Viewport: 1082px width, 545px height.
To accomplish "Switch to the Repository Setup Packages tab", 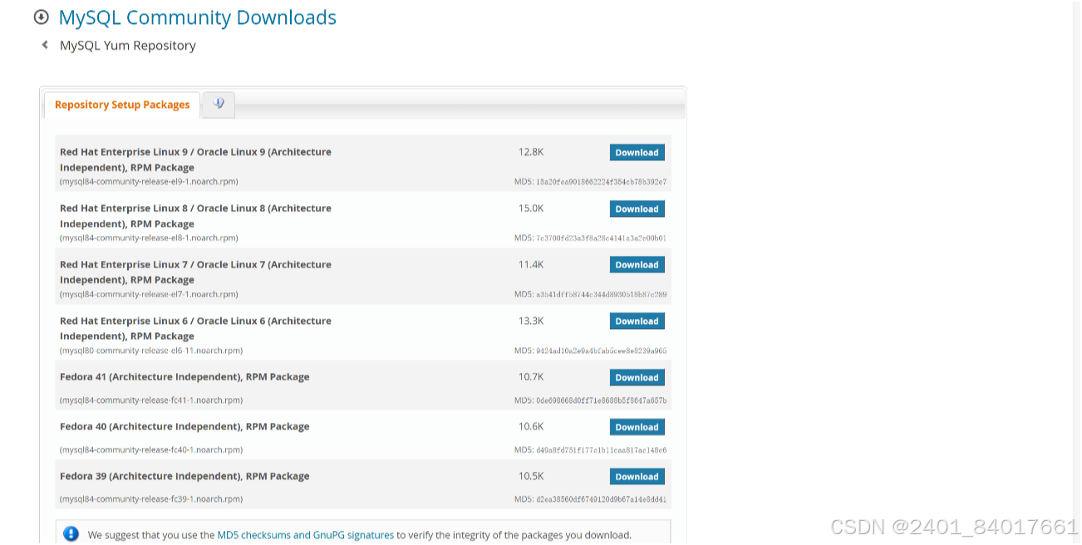I will coord(121,104).
